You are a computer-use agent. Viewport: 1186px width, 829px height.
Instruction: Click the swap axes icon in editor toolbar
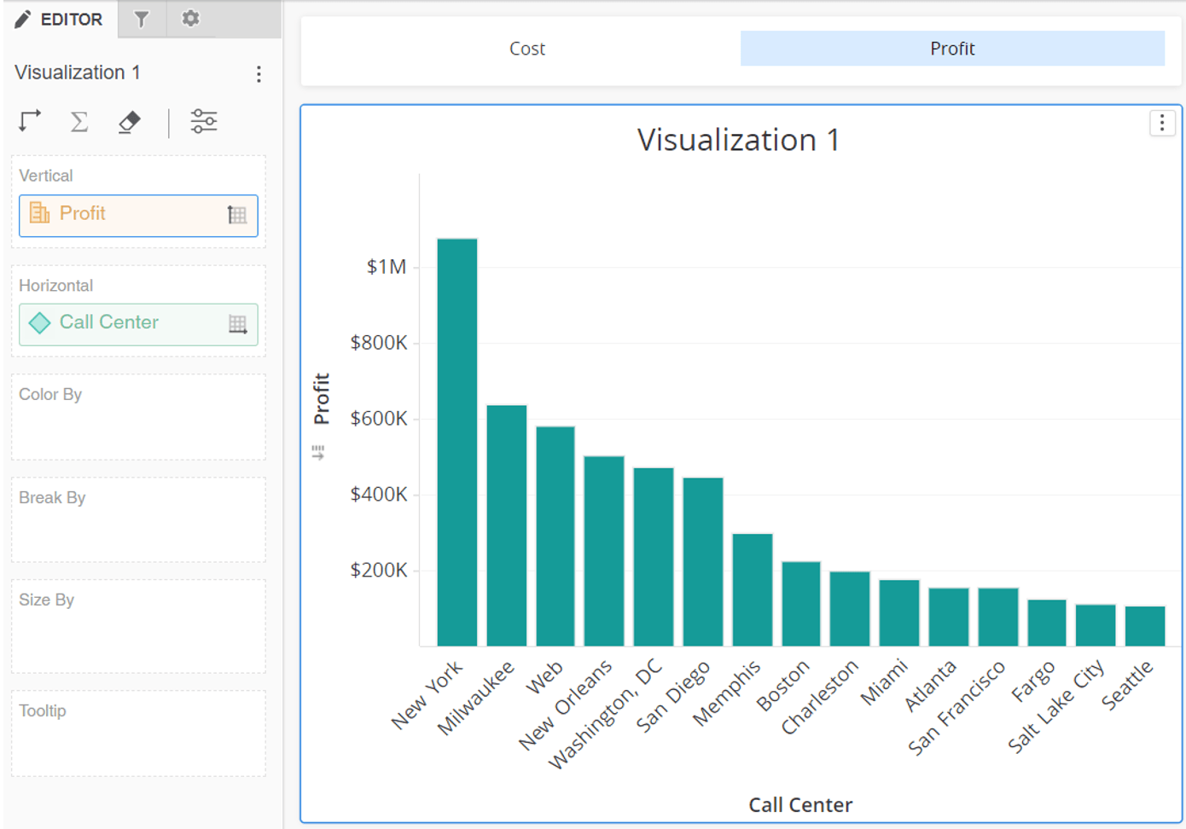pos(30,121)
